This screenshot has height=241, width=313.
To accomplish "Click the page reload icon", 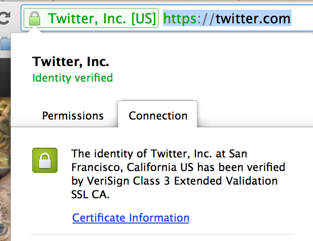I will click(5, 19).
